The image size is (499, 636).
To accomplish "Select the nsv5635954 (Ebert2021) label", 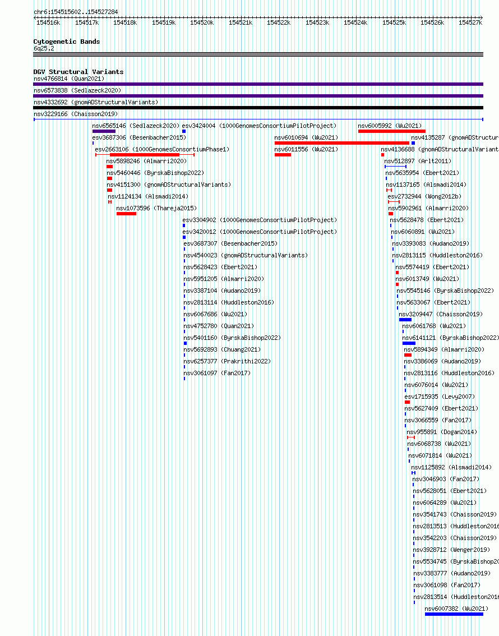I will pos(422,173).
